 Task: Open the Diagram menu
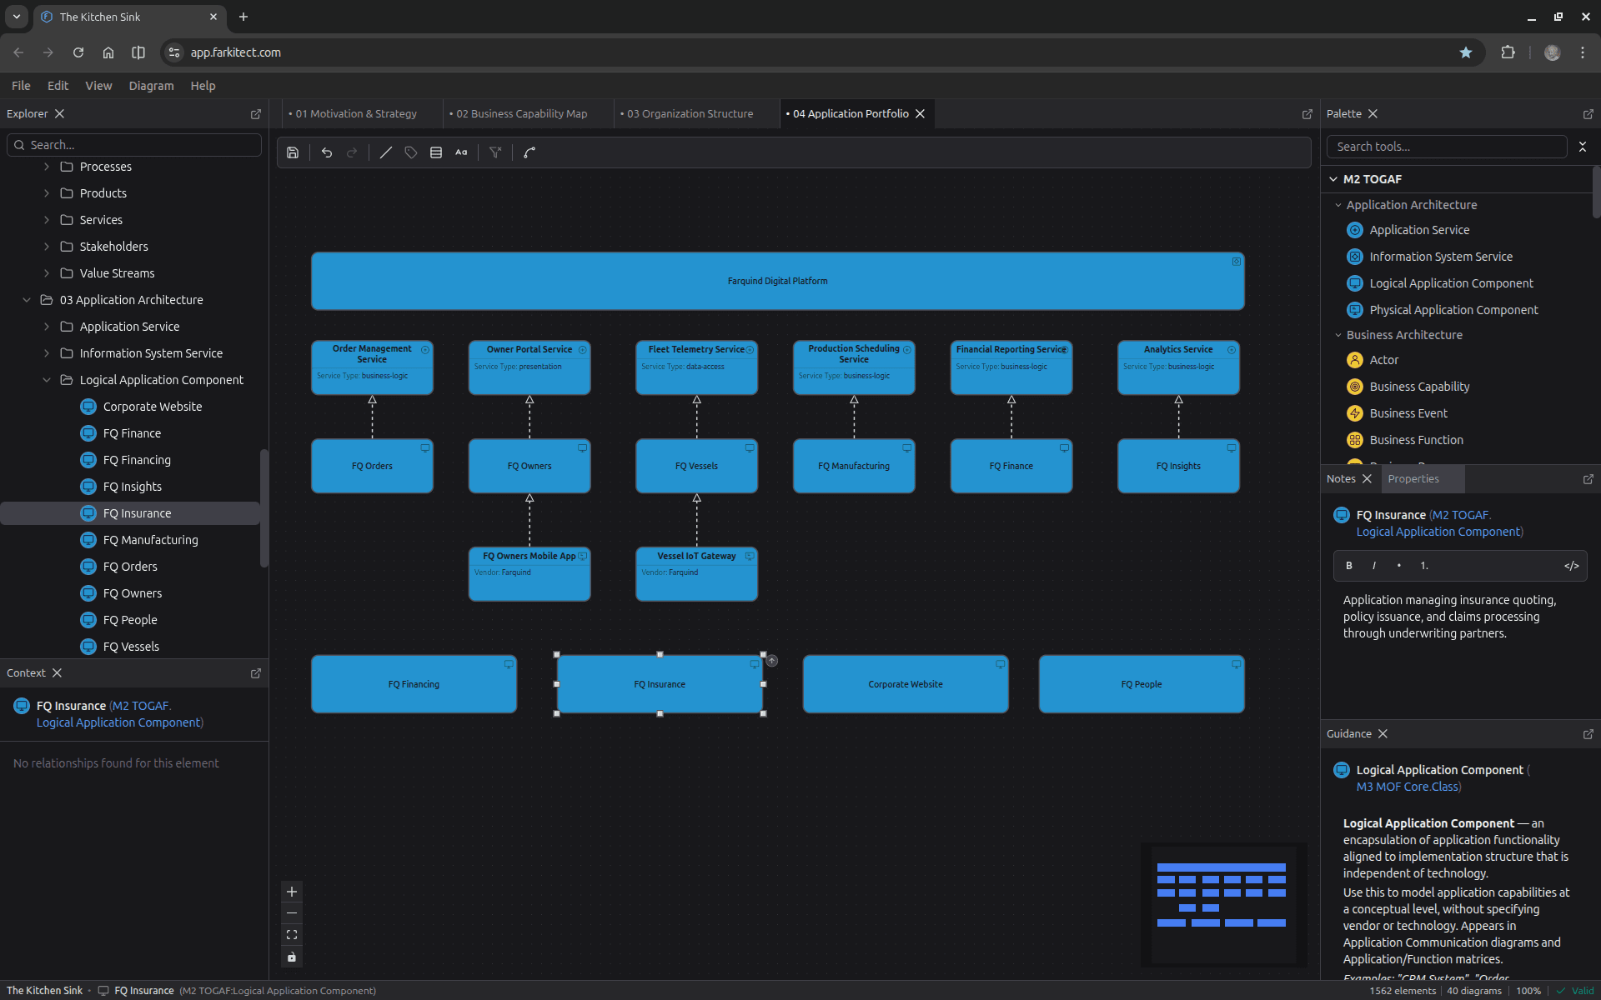click(x=151, y=86)
